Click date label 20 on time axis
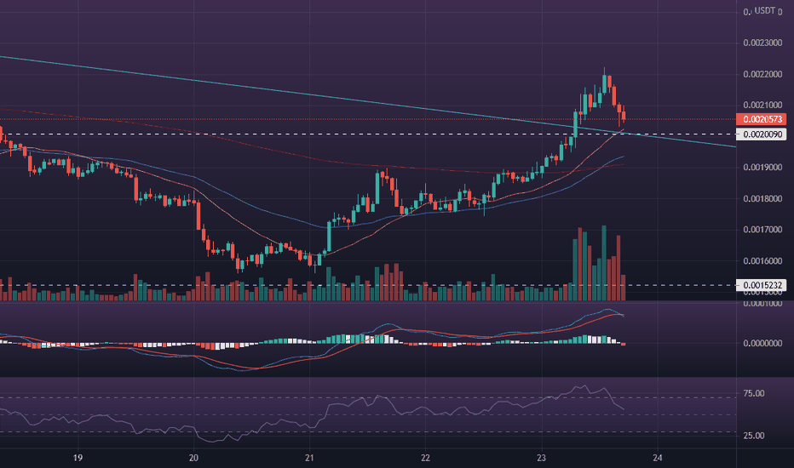 [x=193, y=458]
